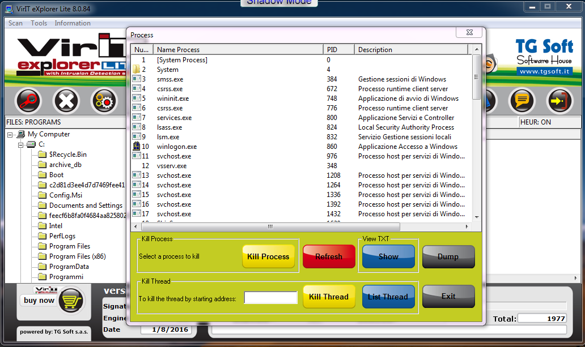The width and height of the screenshot is (585, 347).
Task: Select the Config.Msi folder in tree
Action: tap(66, 195)
